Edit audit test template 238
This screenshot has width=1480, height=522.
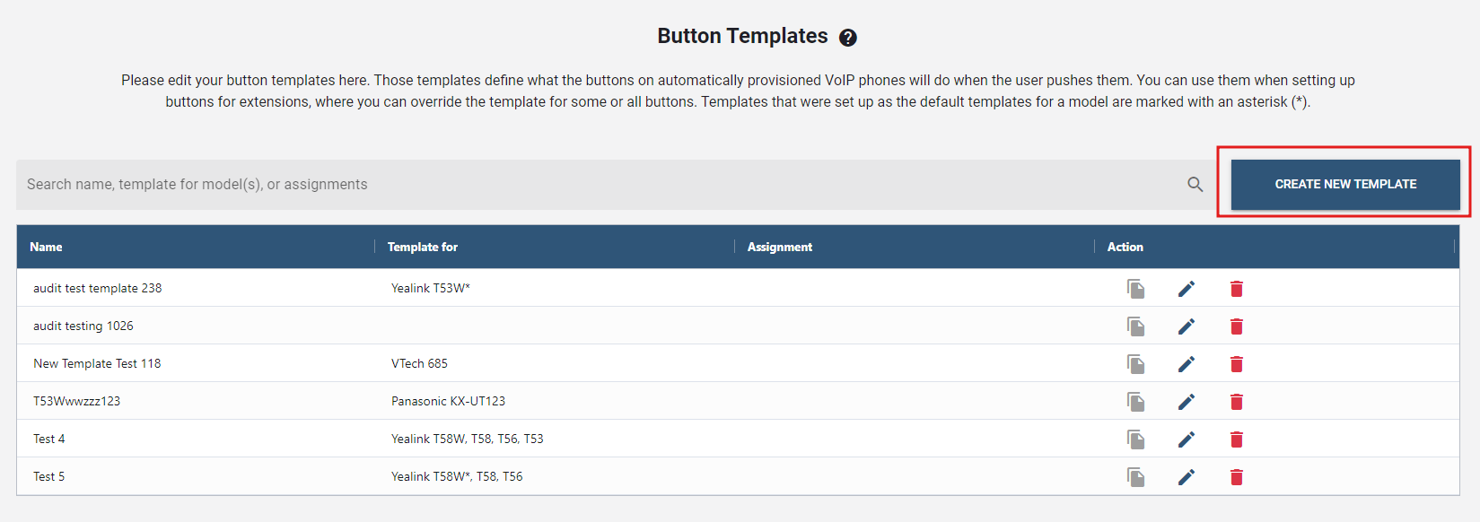click(1187, 289)
